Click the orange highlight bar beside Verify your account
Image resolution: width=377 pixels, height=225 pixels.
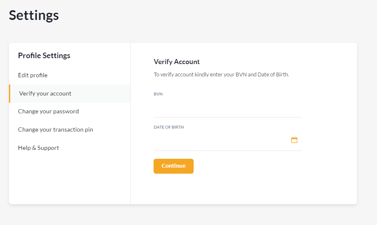tap(10, 93)
